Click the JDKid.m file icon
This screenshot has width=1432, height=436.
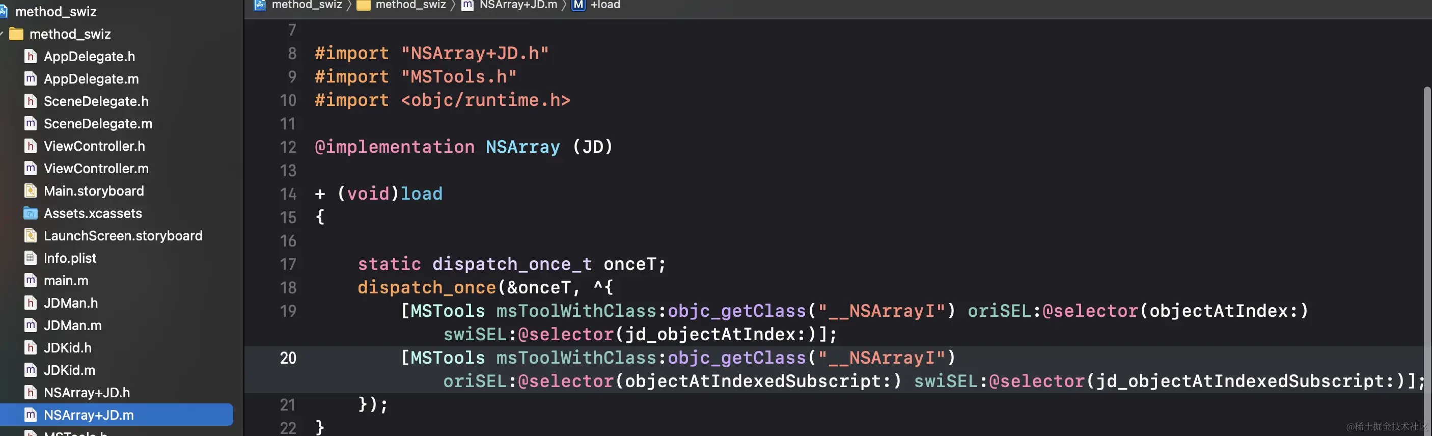tap(31, 370)
